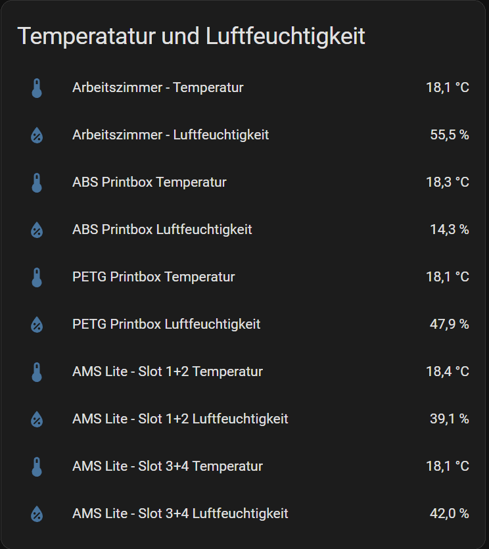Click the 18,4 °C temperature value
Image resolution: width=489 pixels, height=549 pixels.
[x=448, y=371]
